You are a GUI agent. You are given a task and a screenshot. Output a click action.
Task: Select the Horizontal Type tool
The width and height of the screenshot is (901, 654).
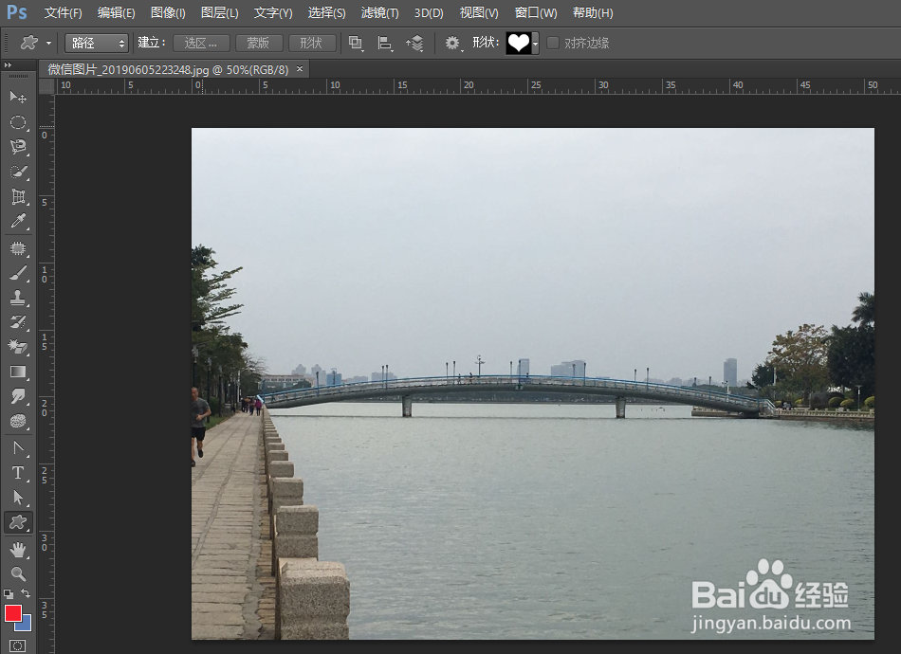18,472
